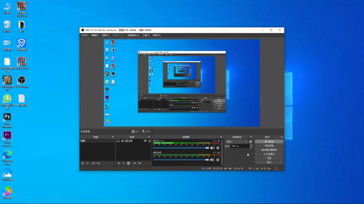This screenshot has width=364, height=204.
Task: Open the 工具(T) Tools menu
Action: (146, 35)
